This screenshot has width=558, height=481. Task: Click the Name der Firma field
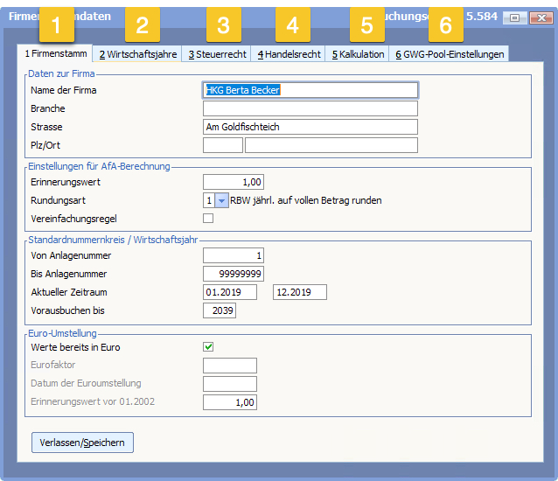tap(310, 90)
